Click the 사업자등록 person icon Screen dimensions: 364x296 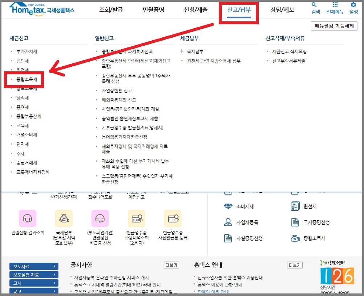tap(229, 222)
